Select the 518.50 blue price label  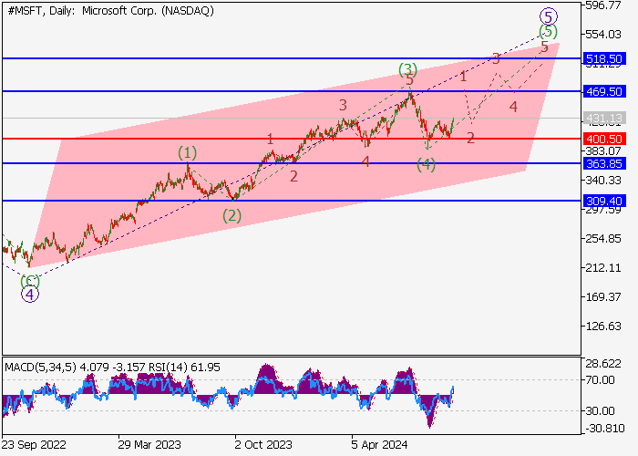point(604,58)
